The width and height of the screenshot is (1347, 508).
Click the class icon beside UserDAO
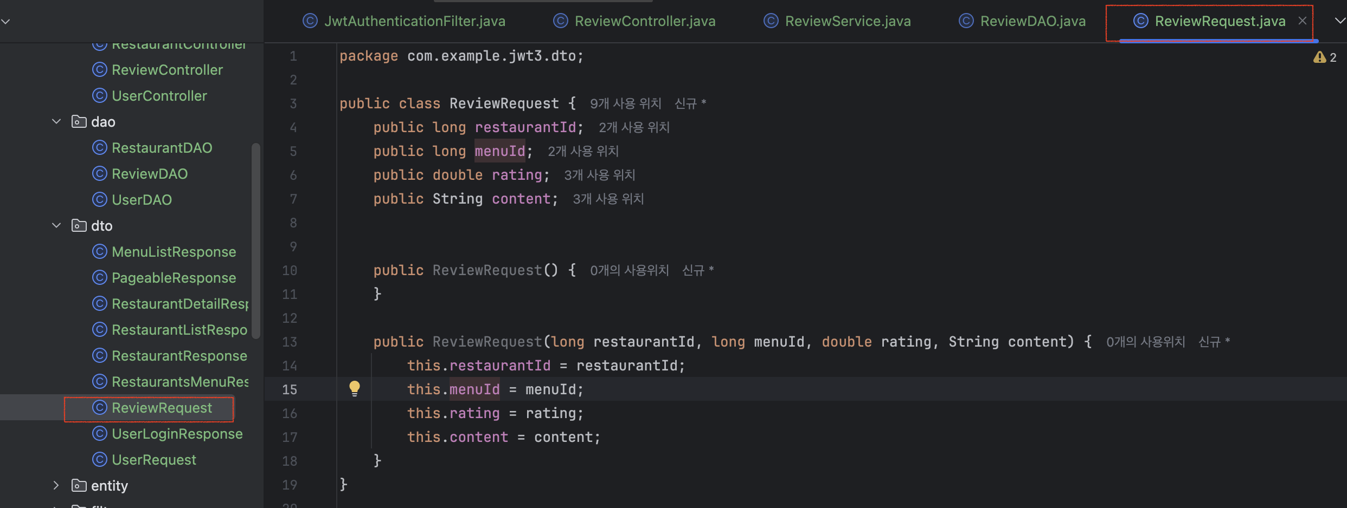coord(100,199)
